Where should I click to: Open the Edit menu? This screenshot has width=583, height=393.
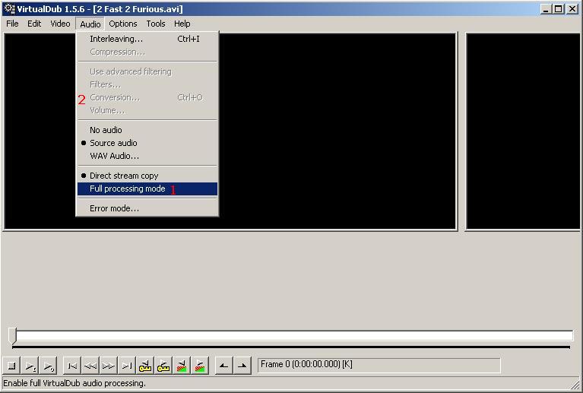point(34,24)
